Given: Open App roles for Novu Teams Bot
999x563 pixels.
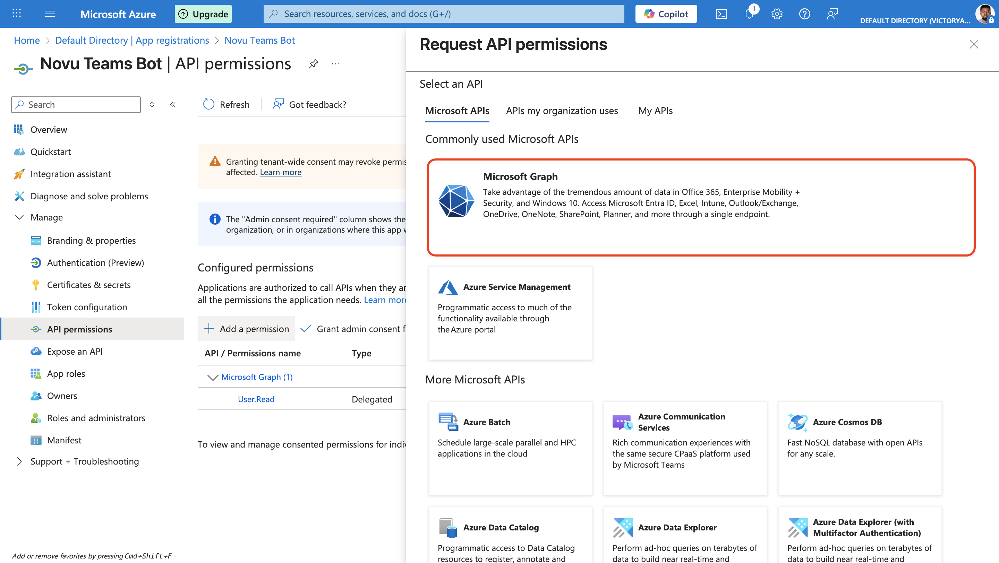Looking at the screenshot, I should (x=66, y=373).
